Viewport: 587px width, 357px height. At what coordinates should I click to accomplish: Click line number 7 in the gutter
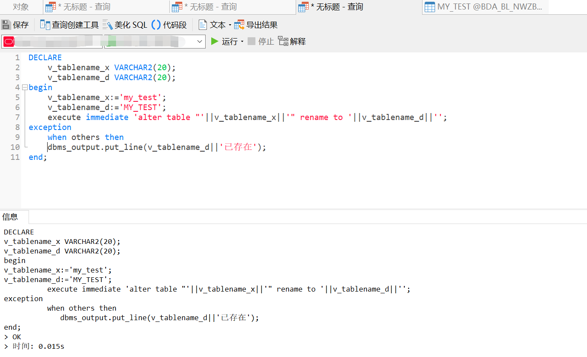click(x=17, y=117)
